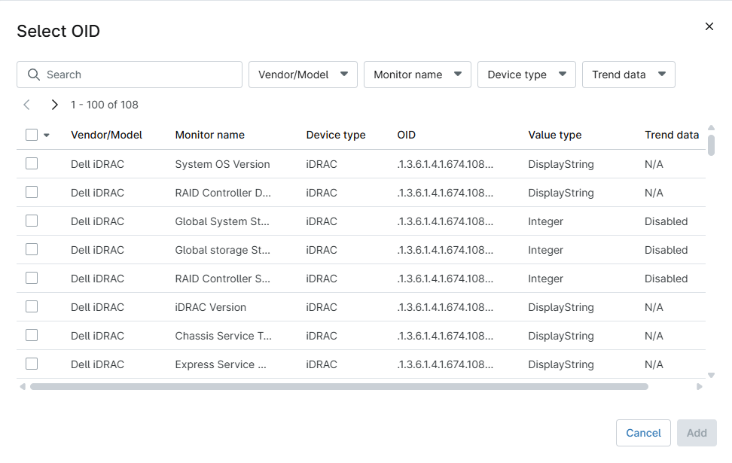Go to previous page of results
This screenshot has height=463, width=732.
click(x=26, y=105)
